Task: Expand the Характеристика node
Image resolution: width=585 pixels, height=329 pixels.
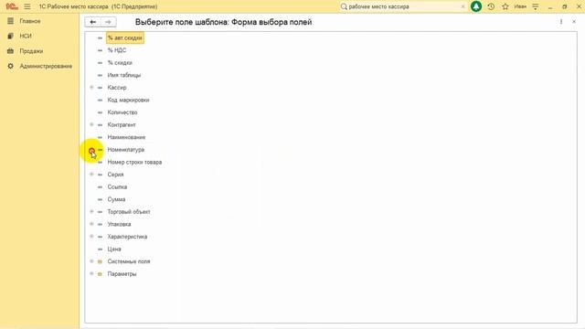Action: [x=91, y=237]
